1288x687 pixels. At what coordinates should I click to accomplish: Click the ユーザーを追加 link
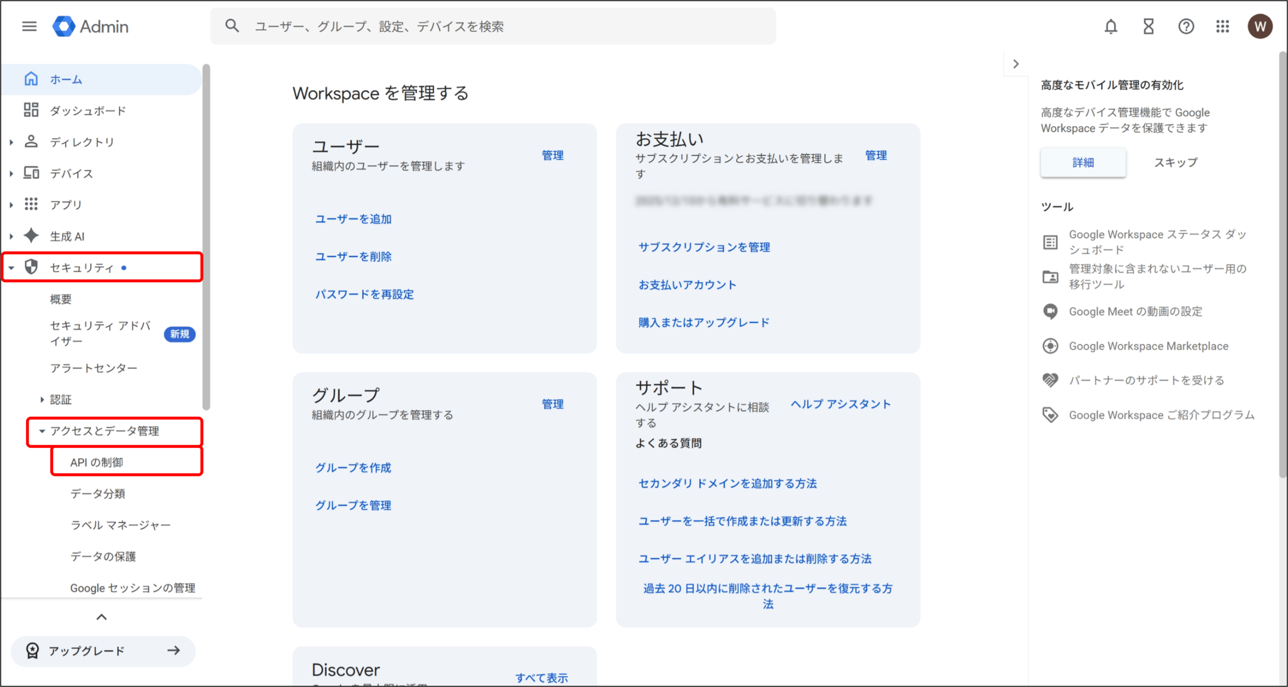click(353, 219)
